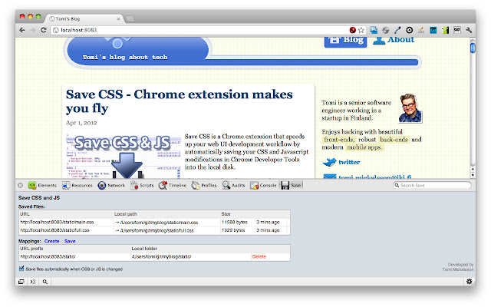Delete the localhost static mapping
Screen dimensions: 491x307
click(259, 256)
